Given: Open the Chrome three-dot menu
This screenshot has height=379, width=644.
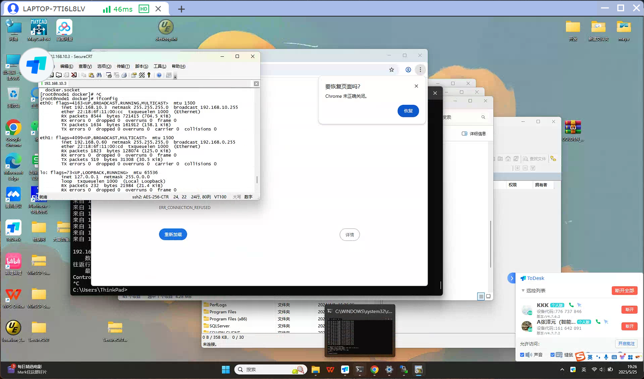Looking at the screenshot, I should click(x=420, y=70).
